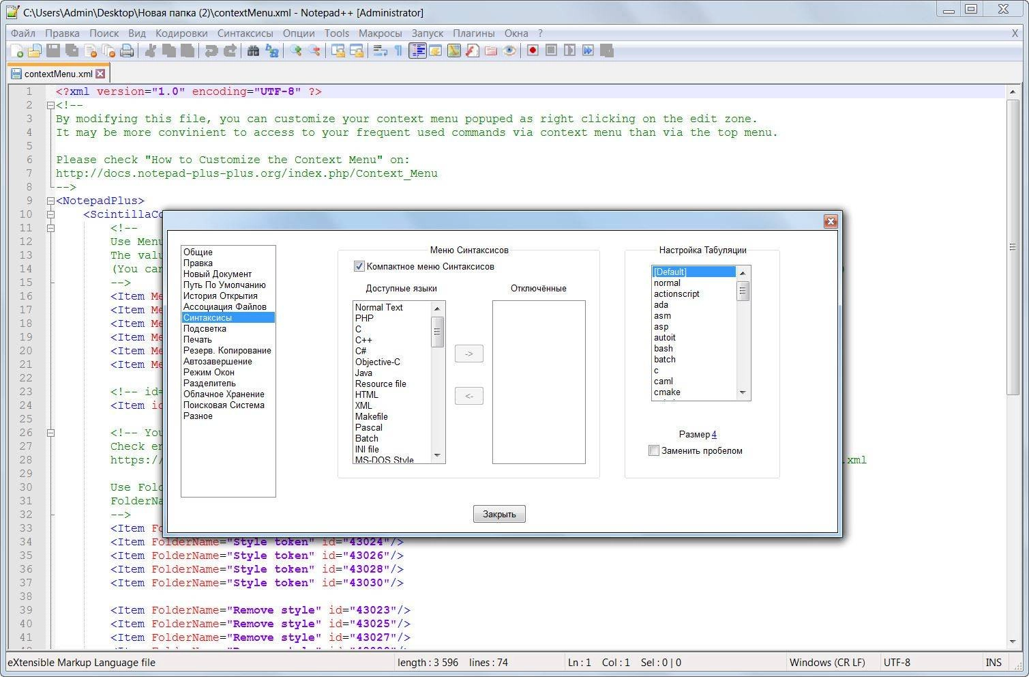Close the contextMenu.xml tab with red X
This screenshot has height=677, width=1029.
pos(101,74)
